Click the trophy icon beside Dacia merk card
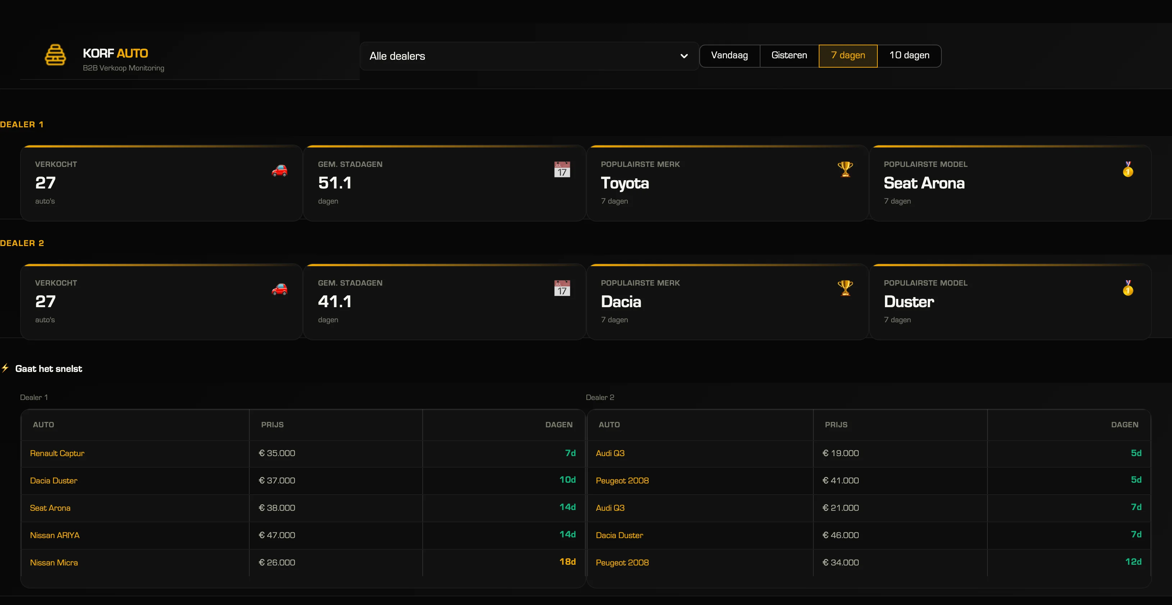Viewport: 1172px width, 605px height. 846,288
